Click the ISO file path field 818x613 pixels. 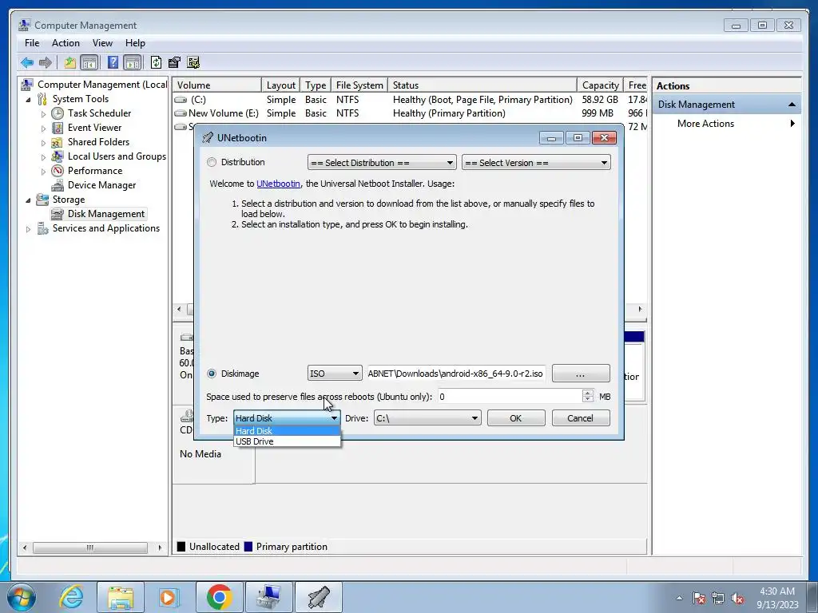456,374
